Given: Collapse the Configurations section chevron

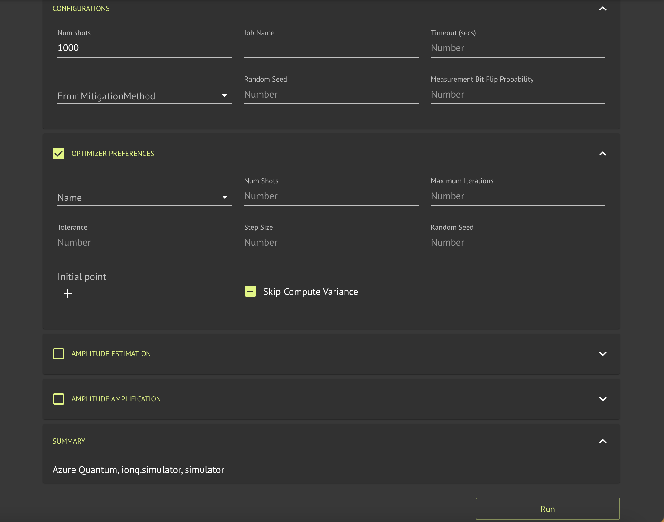Looking at the screenshot, I should click(x=603, y=9).
